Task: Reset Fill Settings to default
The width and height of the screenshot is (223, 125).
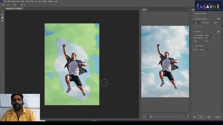Action: tap(218, 32)
